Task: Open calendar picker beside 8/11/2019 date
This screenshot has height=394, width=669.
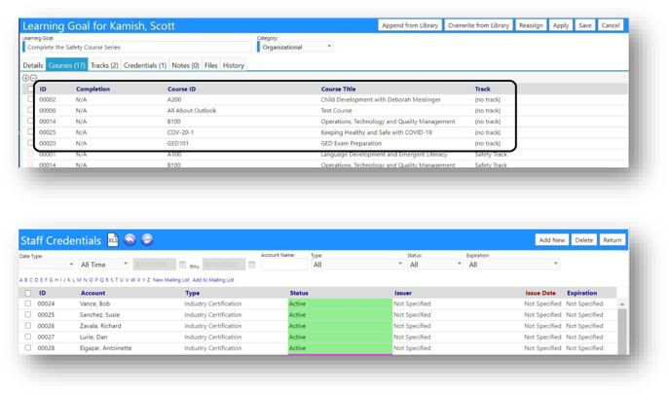Action: pos(183,265)
